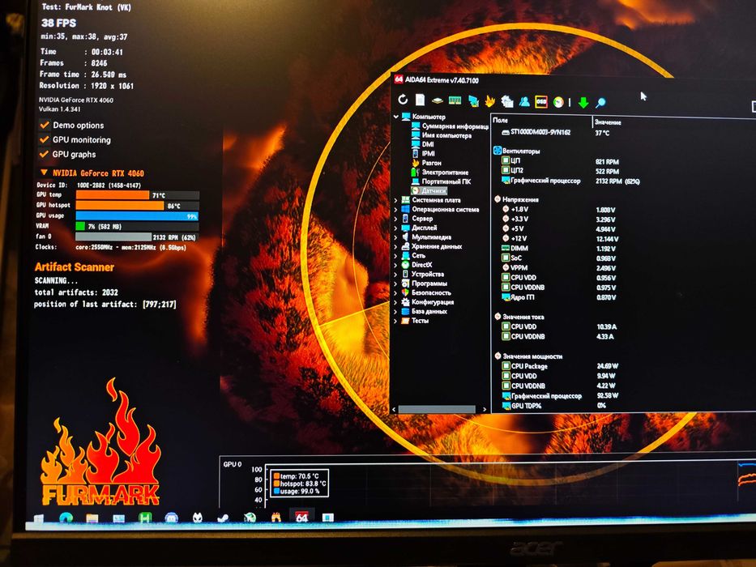Open Steam from the taskbar
Viewport: 756px width, 567px height.
pos(223,518)
